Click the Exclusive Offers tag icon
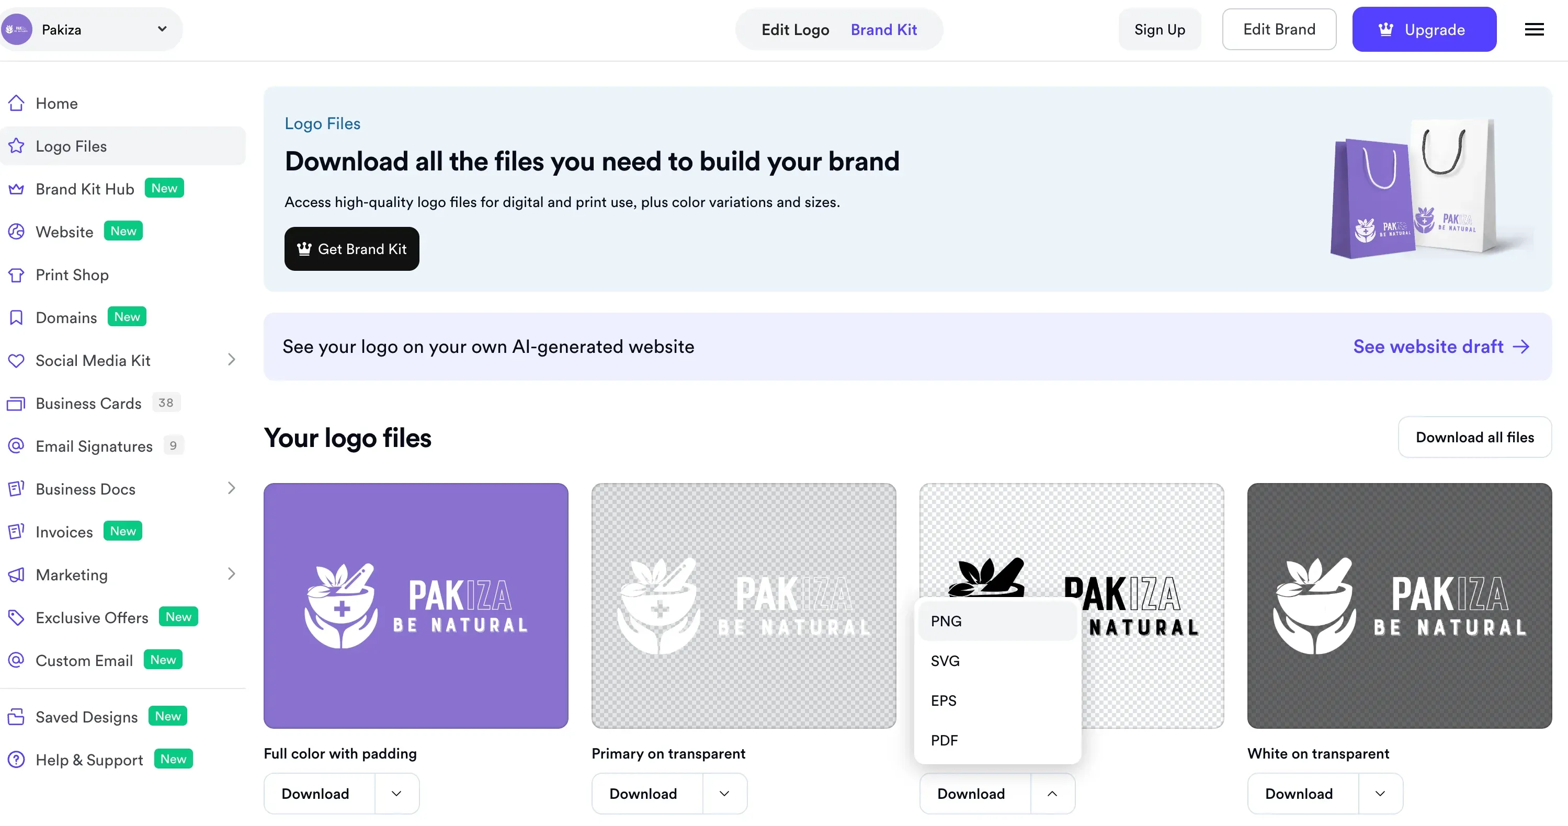Viewport: 1568px width, 826px height. coord(16,617)
